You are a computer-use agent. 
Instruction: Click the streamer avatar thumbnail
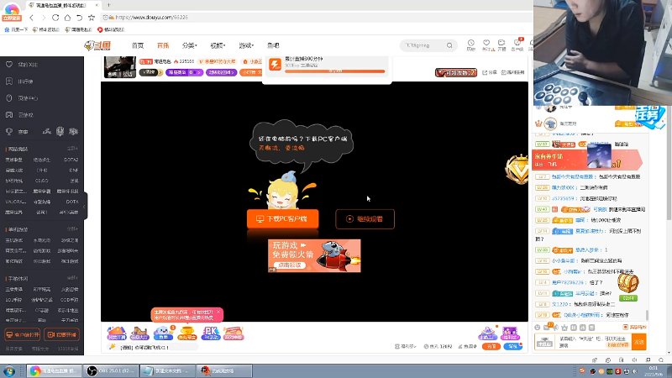120,67
